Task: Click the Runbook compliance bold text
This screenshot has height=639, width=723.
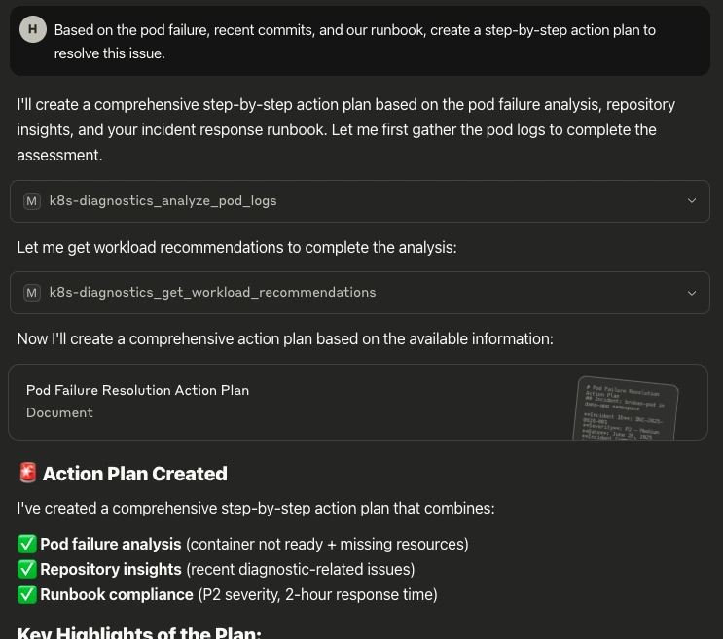Action: 117,595
